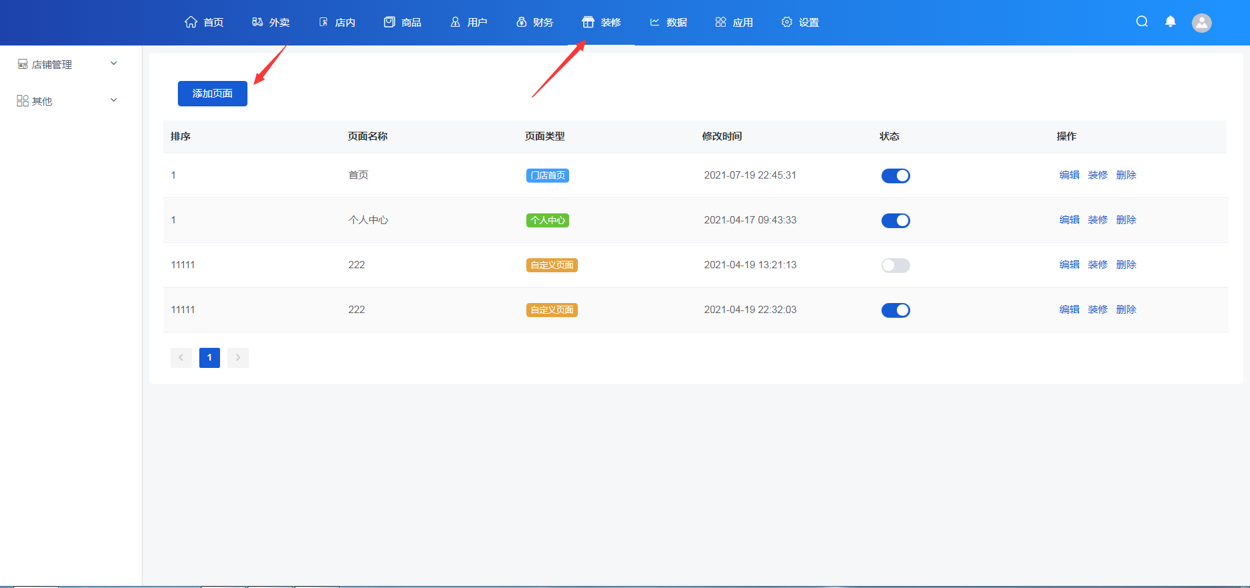The width and height of the screenshot is (1250, 588).
Task: Click 装修 for the 首页 row
Action: point(1098,175)
